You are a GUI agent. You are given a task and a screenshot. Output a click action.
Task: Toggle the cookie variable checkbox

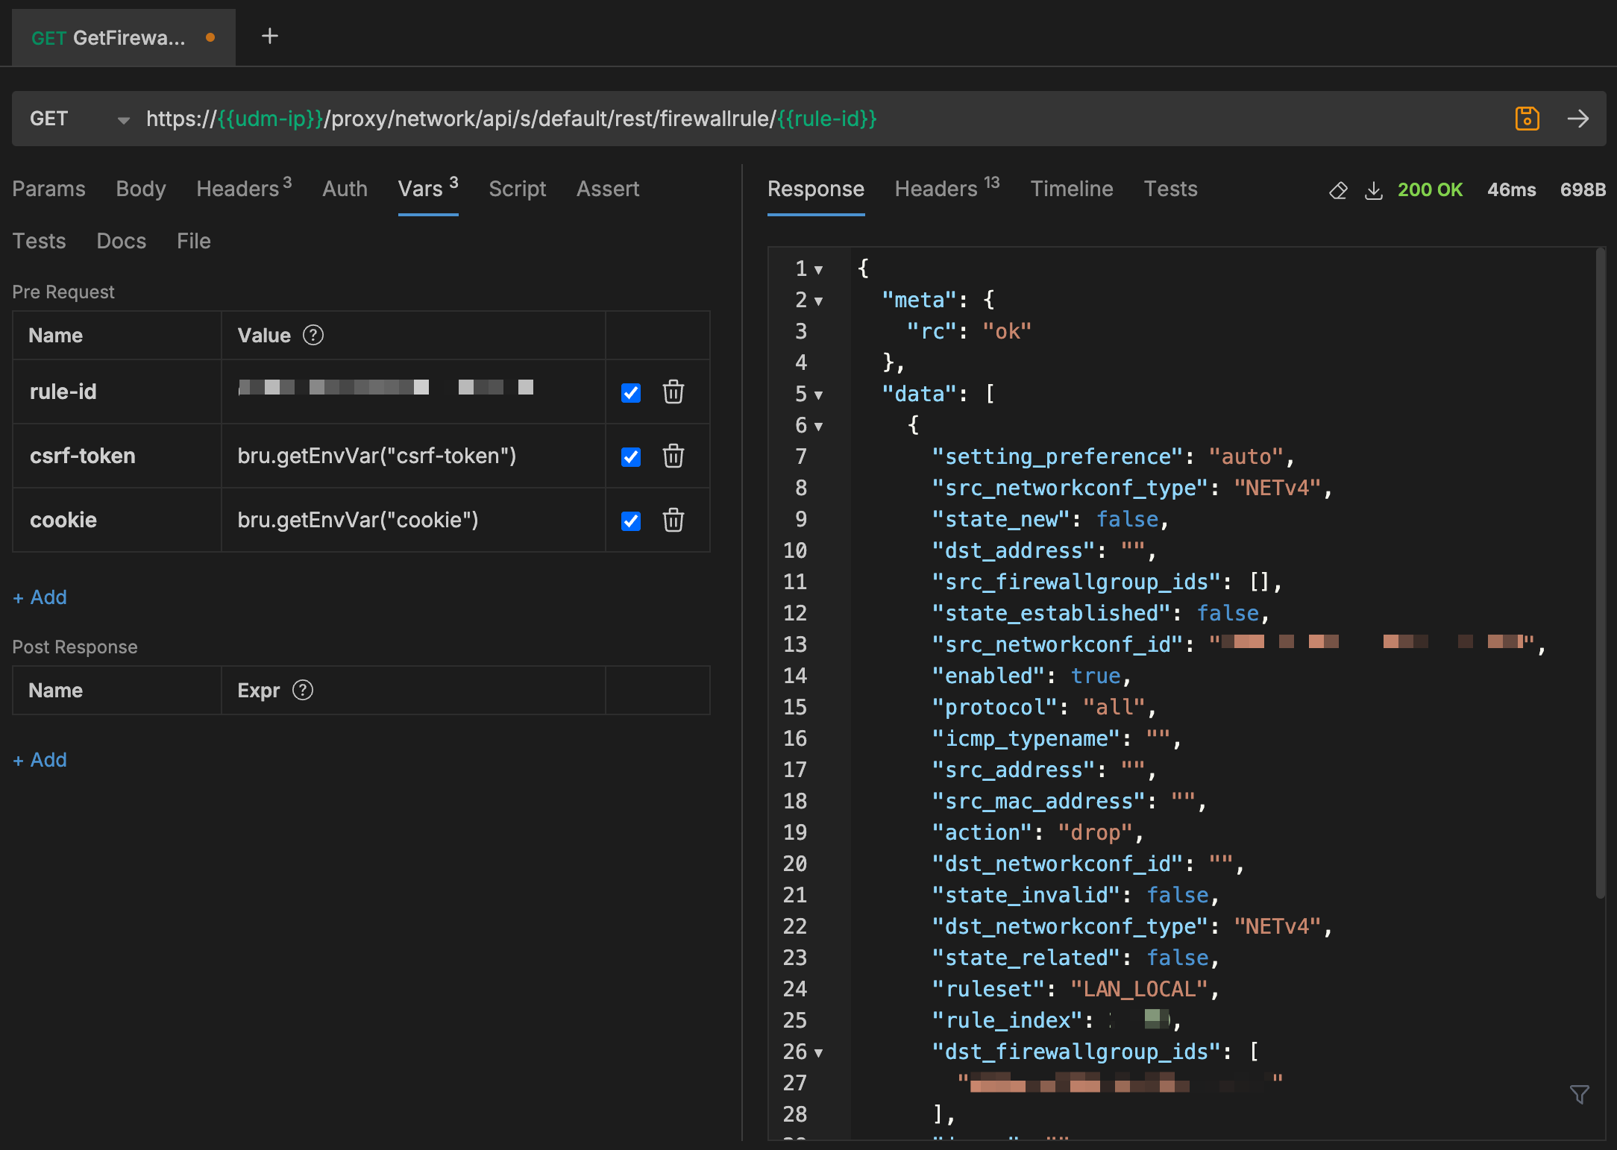point(631,521)
